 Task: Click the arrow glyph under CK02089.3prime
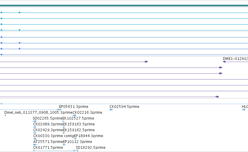click(34, 127)
